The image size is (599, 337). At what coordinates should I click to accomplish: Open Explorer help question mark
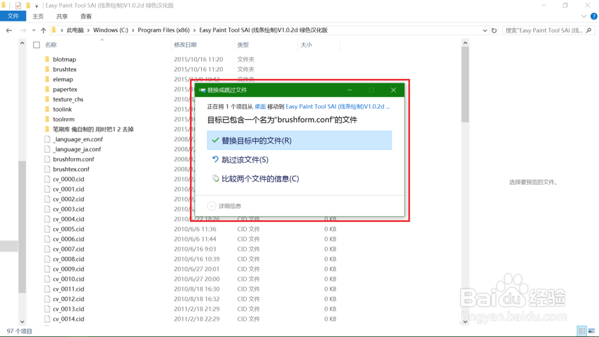tap(594, 16)
